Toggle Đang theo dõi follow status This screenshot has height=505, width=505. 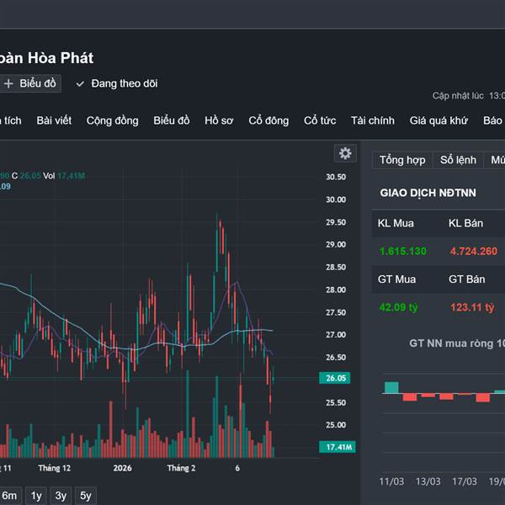123,83
